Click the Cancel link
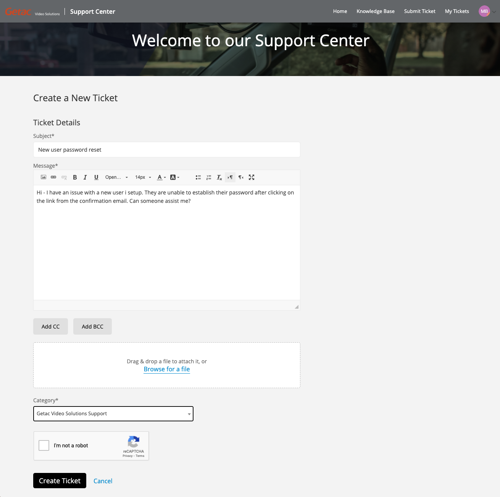 tap(103, 481)
